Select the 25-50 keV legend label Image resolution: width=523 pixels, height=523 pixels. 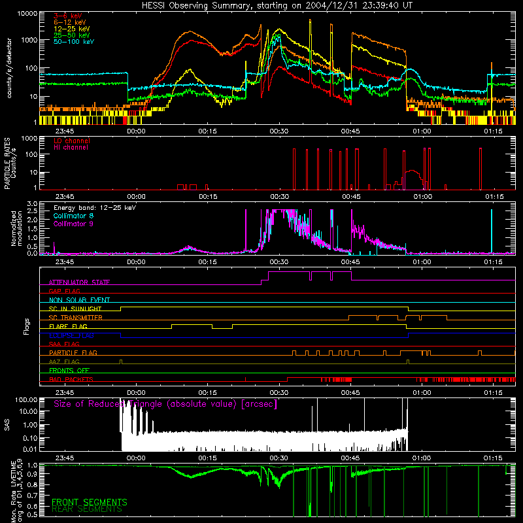[72, 35]
